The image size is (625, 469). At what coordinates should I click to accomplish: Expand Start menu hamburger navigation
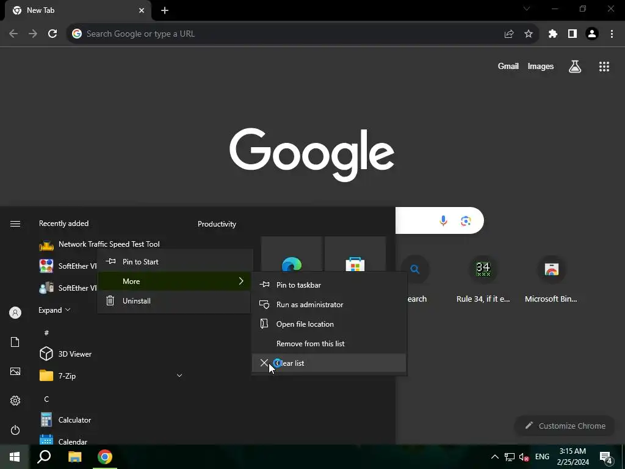[x=15, y=224]
